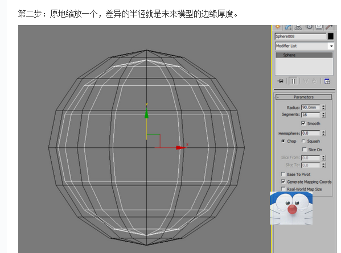
Task: Click the Radius spinner arrows
Action: [x=323, y=107]
